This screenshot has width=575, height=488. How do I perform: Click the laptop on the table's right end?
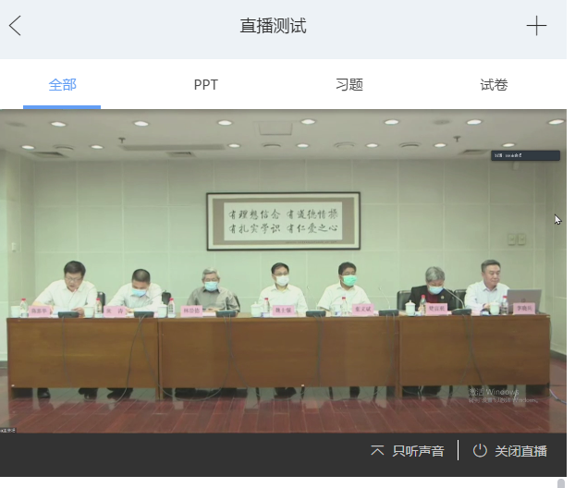tap(523, 301)
